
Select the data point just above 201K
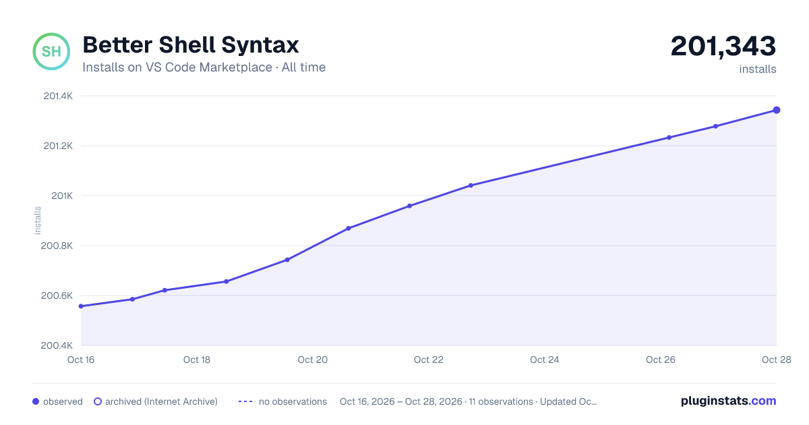(471, 186)
